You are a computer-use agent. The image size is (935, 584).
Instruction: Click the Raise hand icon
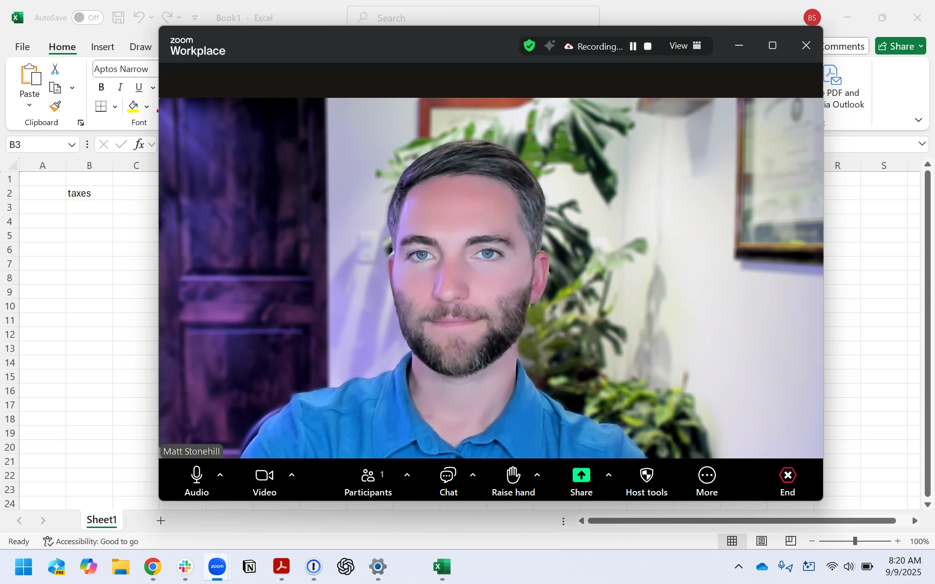point(513,475)
